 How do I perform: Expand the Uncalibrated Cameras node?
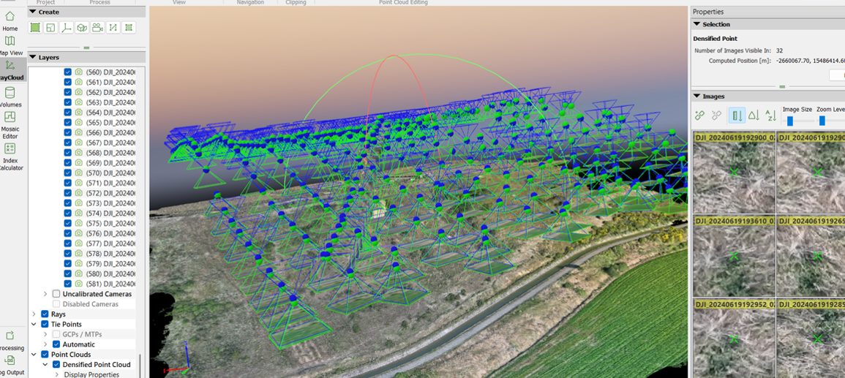45,294
